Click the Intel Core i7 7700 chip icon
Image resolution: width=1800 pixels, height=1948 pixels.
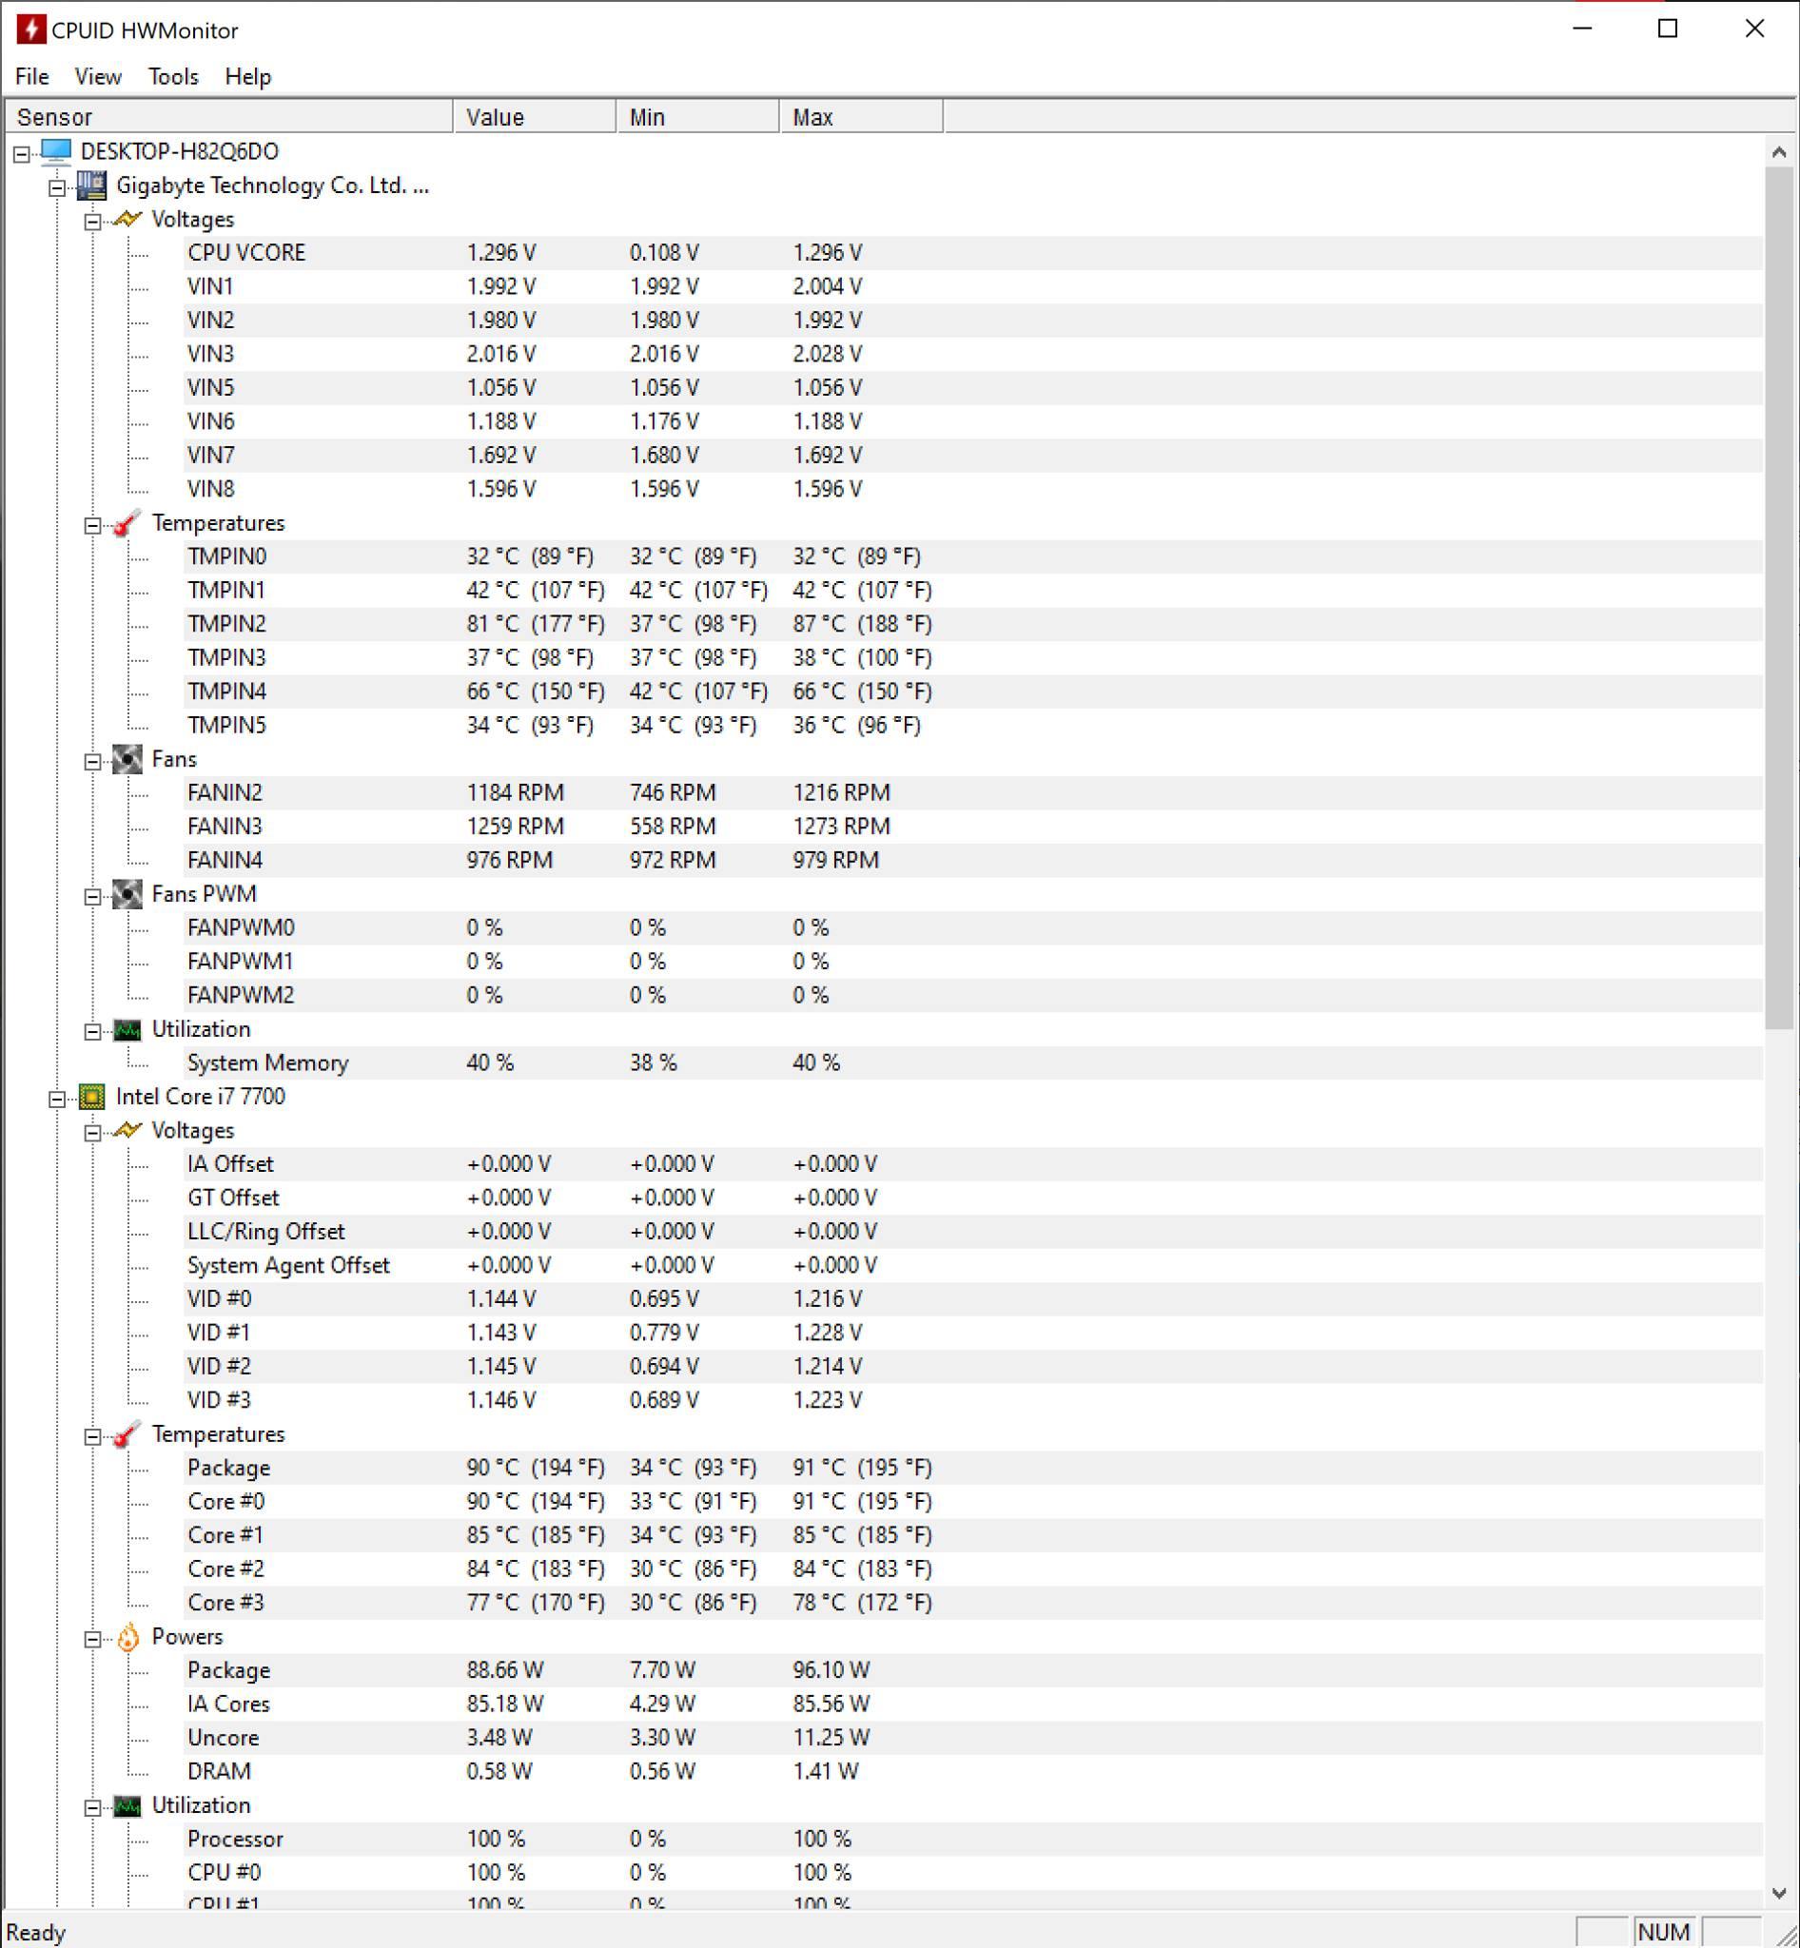[91, 1097]
